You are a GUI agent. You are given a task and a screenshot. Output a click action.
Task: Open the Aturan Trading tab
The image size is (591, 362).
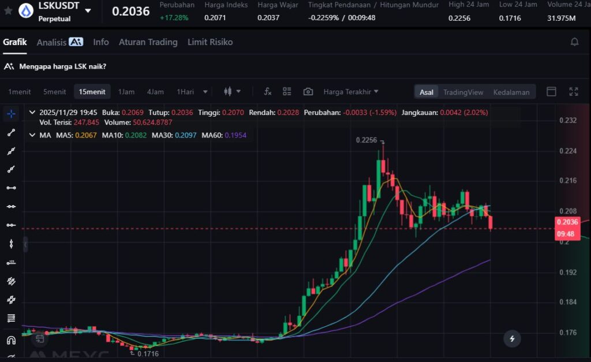tap(148, 42)
